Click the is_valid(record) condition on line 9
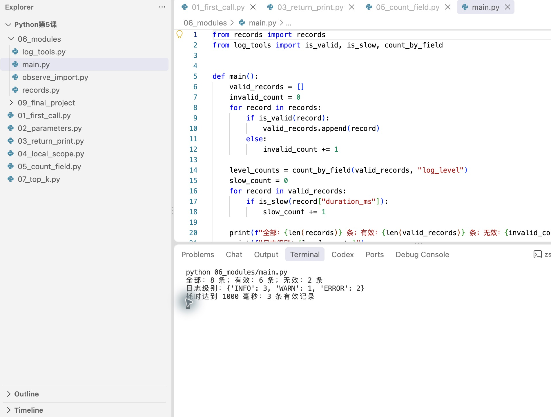 pos(292,118)
